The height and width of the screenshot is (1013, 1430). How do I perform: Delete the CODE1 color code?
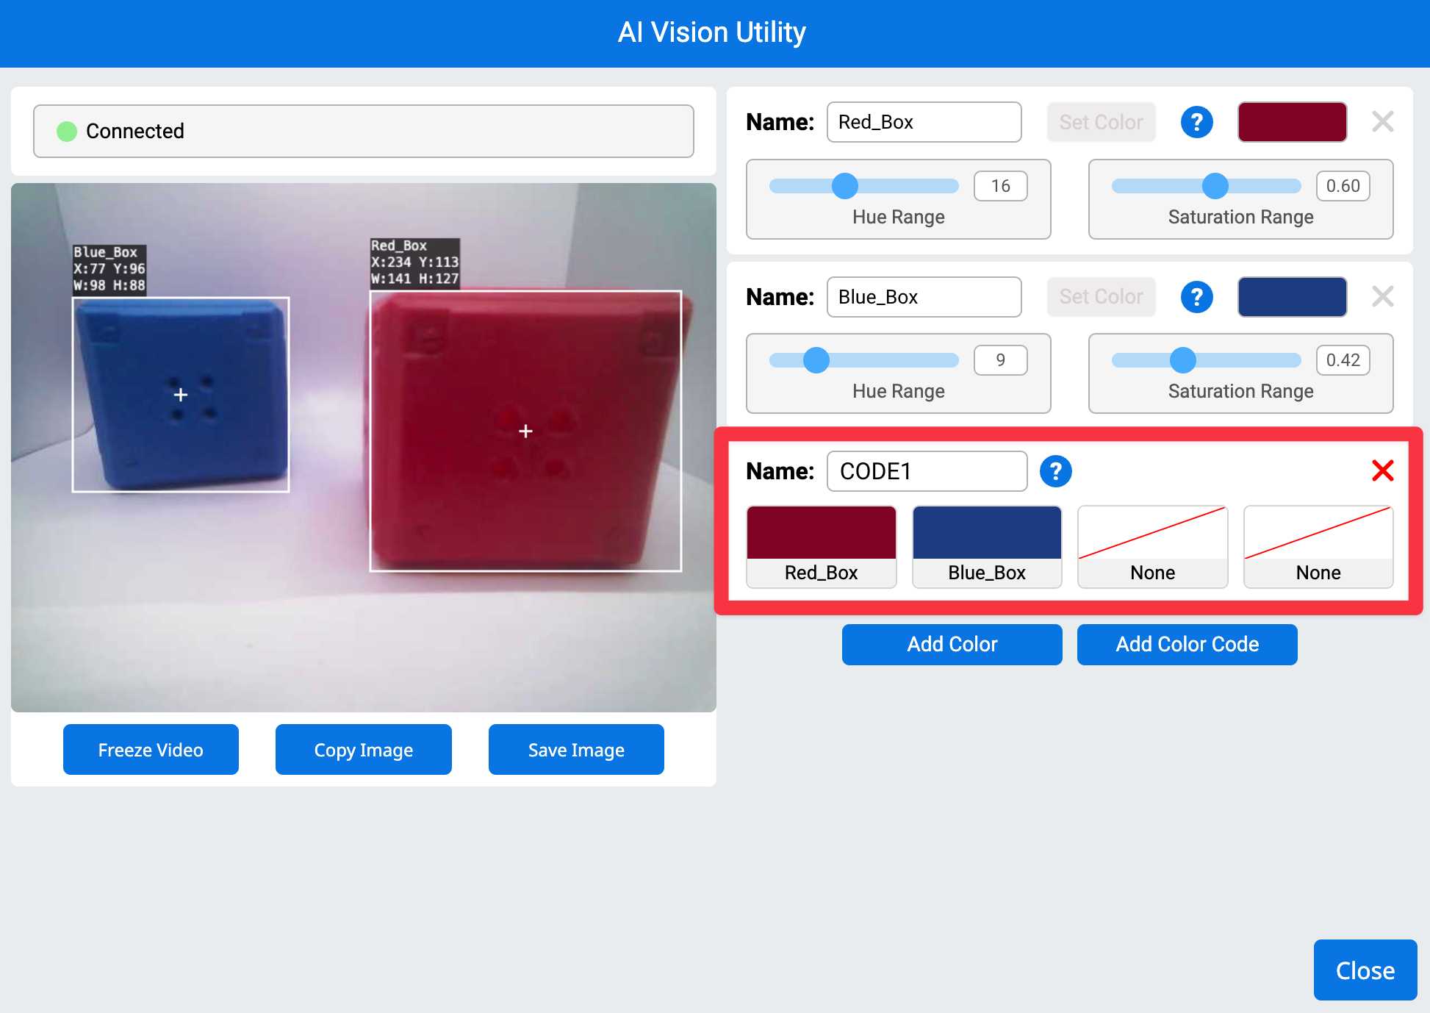pos(1383,470)
